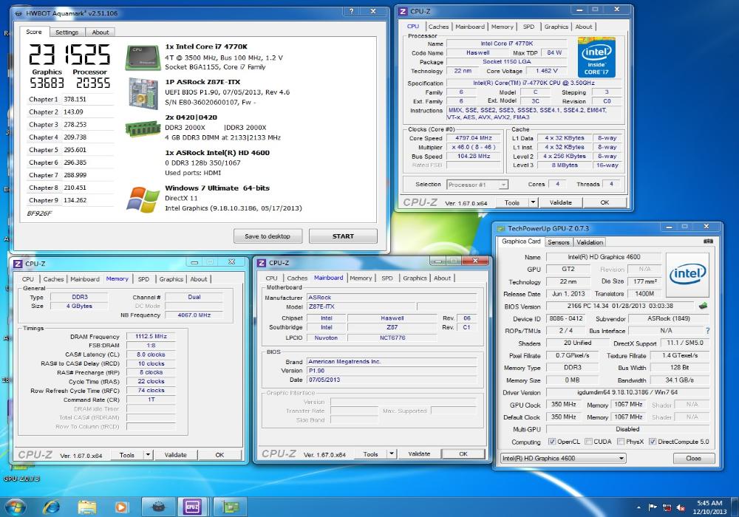Switch to CPU-Z taskbar button
739x517 pixels.
(x=192, y=507)
